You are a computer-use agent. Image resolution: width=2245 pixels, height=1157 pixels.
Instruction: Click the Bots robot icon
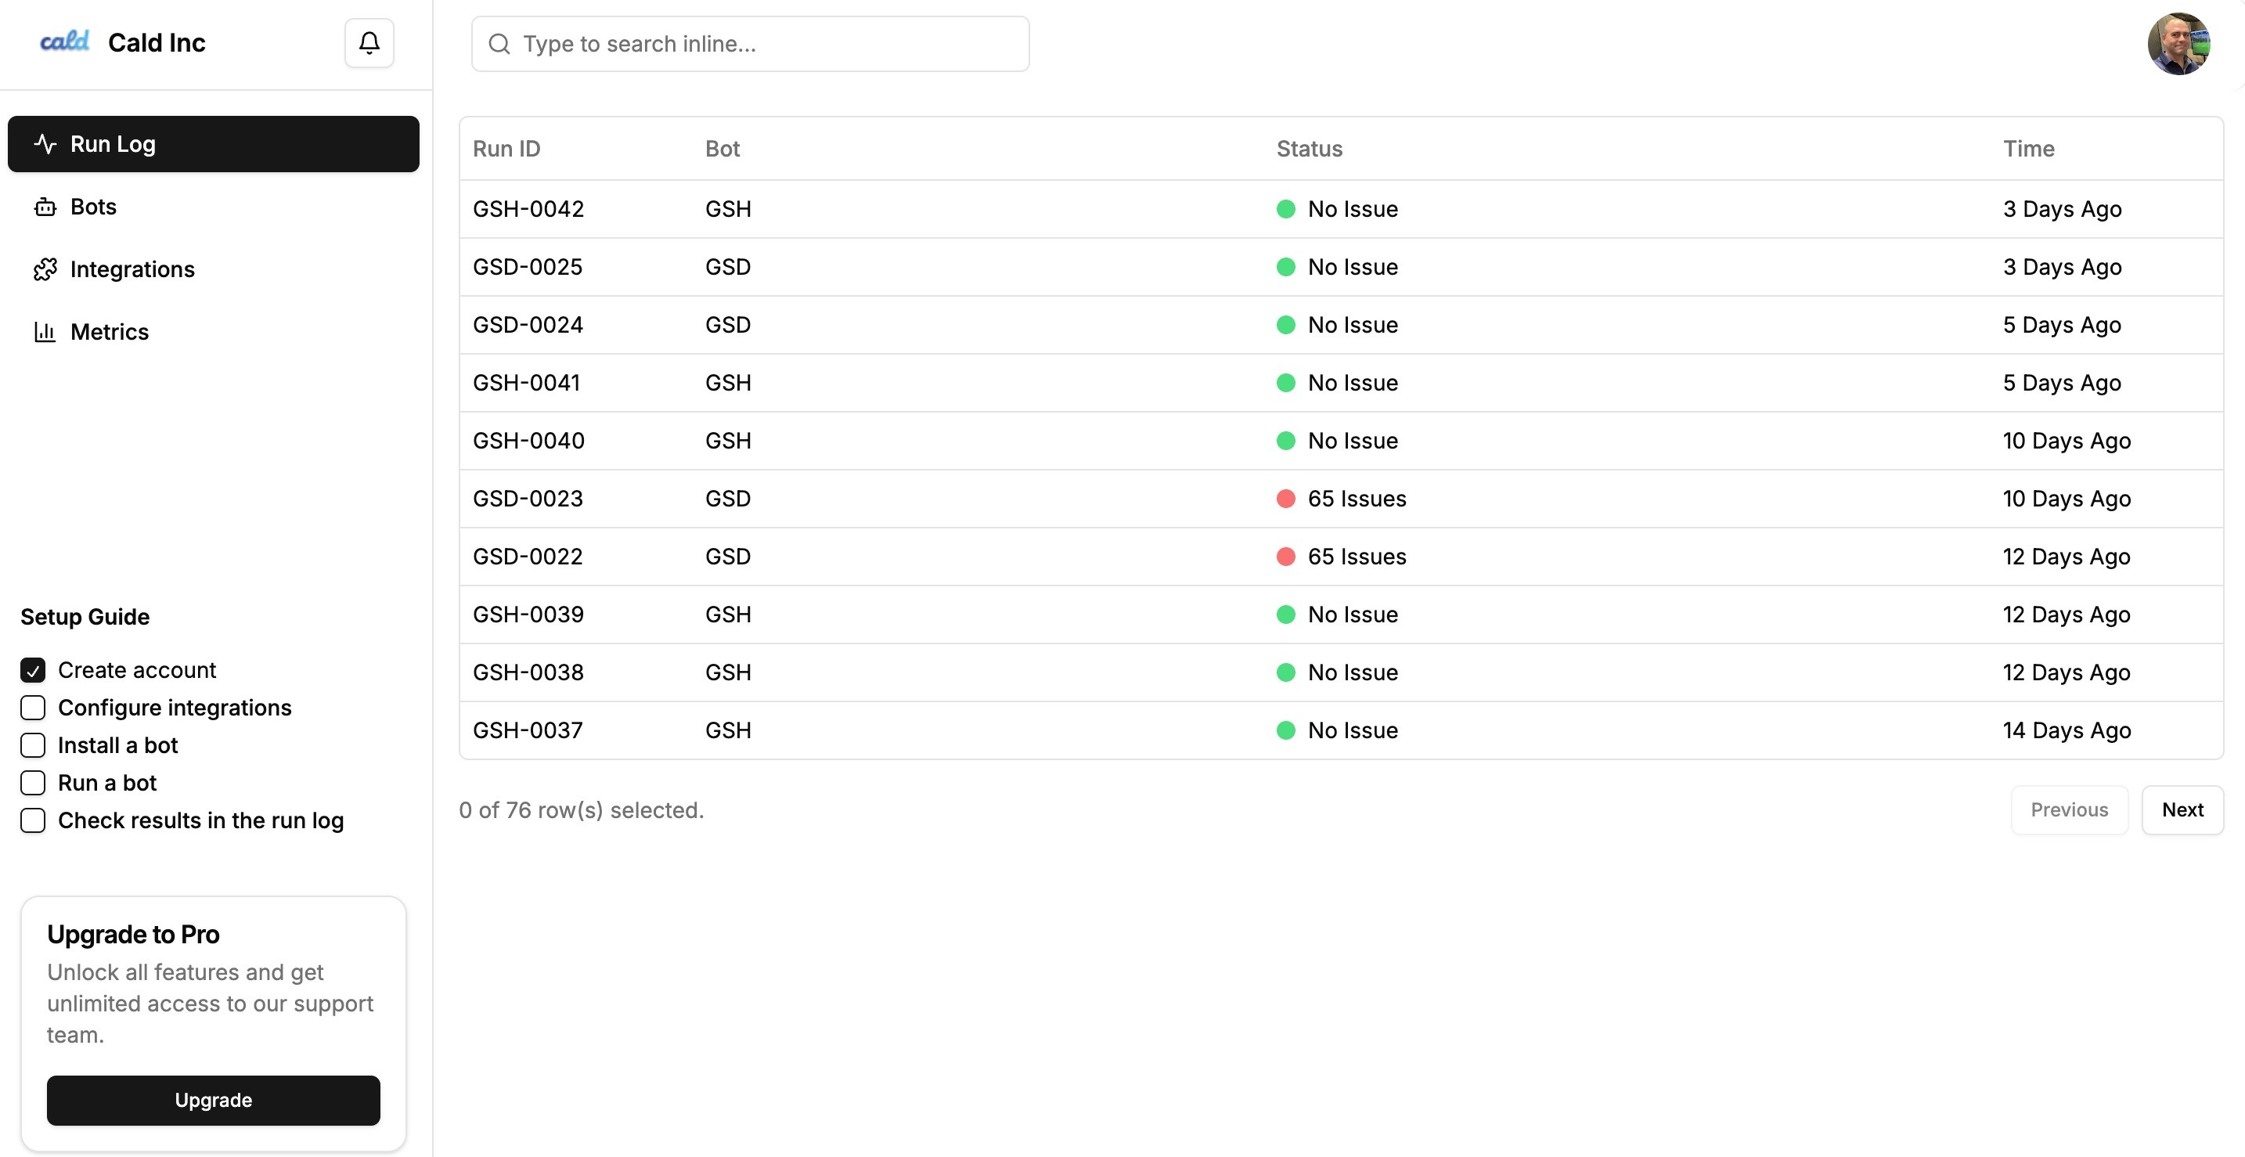click(x=45, y=207)
